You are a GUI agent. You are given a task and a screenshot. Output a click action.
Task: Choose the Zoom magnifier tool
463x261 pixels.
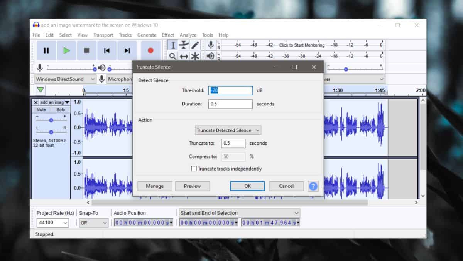coord(173,56)
